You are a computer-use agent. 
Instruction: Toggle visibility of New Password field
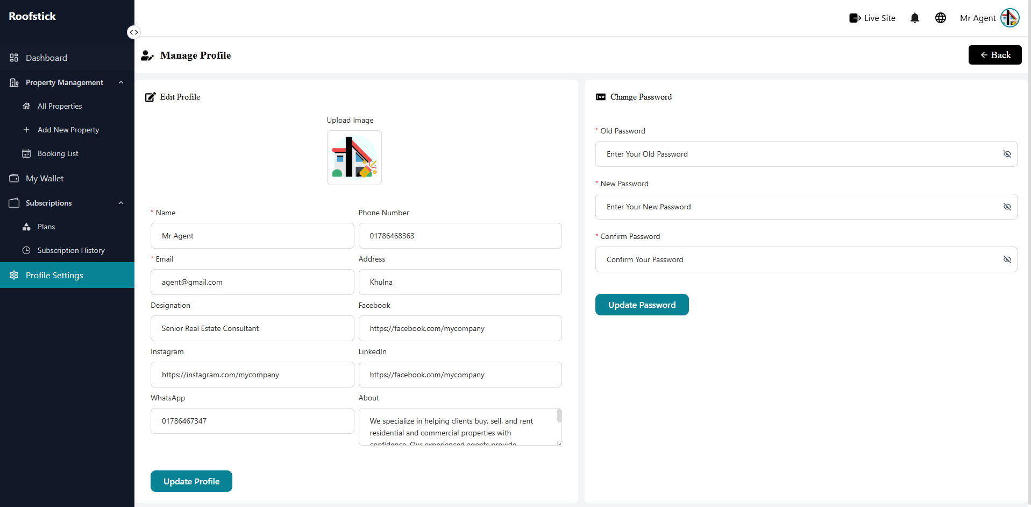pyautogui.click(x=1007, y=207)
